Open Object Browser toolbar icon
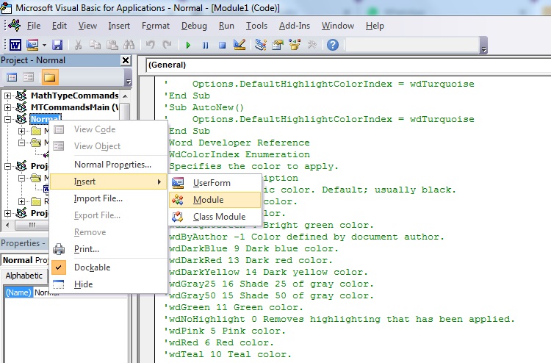This screenshot has height=363, width=551. 295,45
